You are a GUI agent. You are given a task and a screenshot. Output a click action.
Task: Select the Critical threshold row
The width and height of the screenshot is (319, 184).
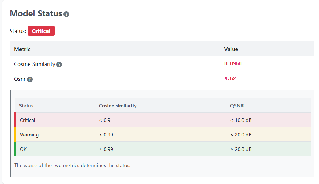pos(163,120)
